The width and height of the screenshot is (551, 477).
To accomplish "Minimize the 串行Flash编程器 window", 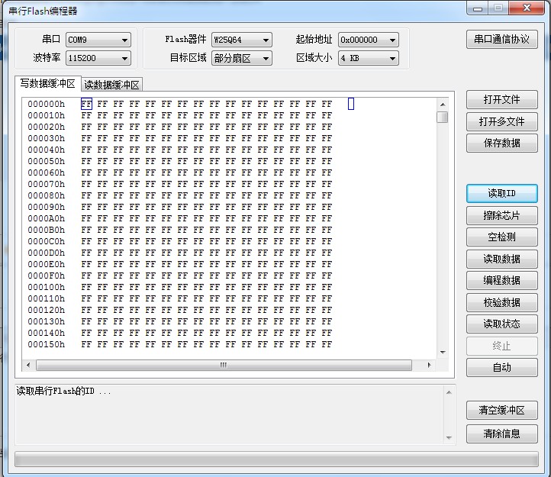I will coord(478,8).
